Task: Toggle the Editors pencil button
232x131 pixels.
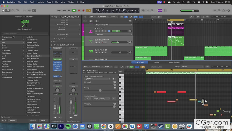Action: (x=34, y=10)
